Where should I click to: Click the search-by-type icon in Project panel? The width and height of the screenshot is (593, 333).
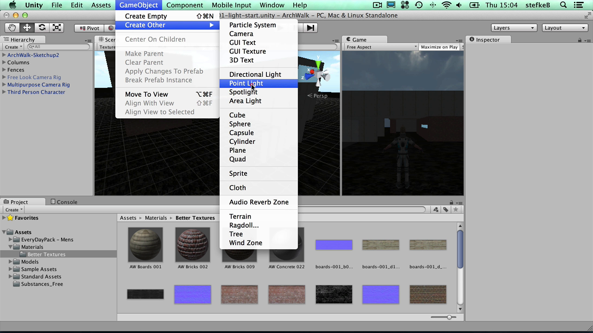pyautogui.click(x=436, y=210)
